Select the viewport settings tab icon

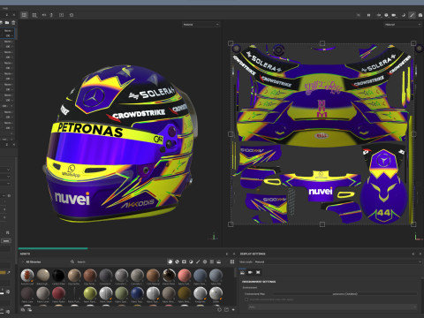[258, 272]
